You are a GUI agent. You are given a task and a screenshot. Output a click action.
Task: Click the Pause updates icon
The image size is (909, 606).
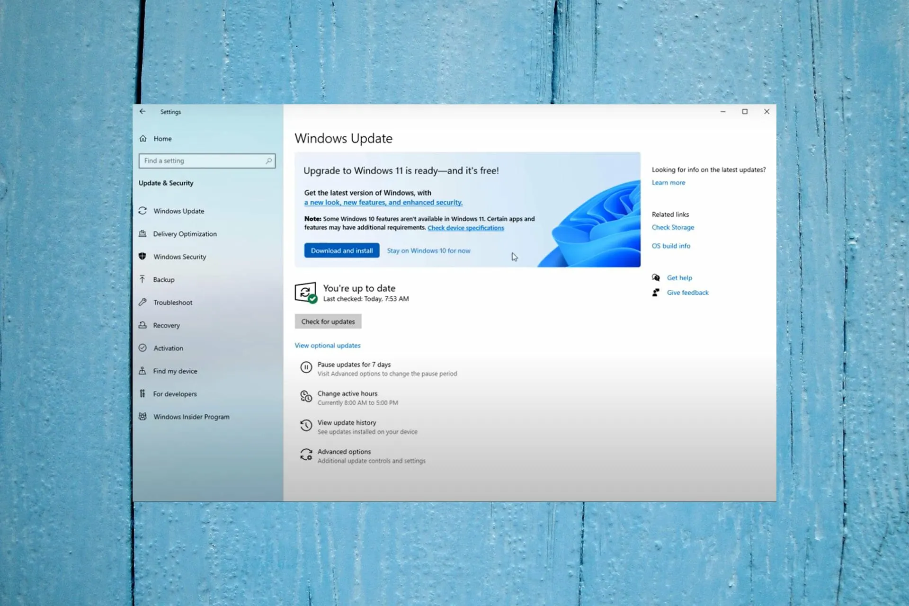coord(306,367)
